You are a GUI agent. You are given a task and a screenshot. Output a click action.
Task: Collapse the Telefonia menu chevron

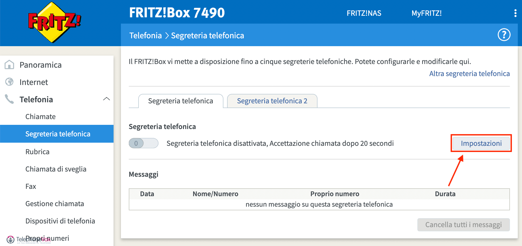(106, 99)
